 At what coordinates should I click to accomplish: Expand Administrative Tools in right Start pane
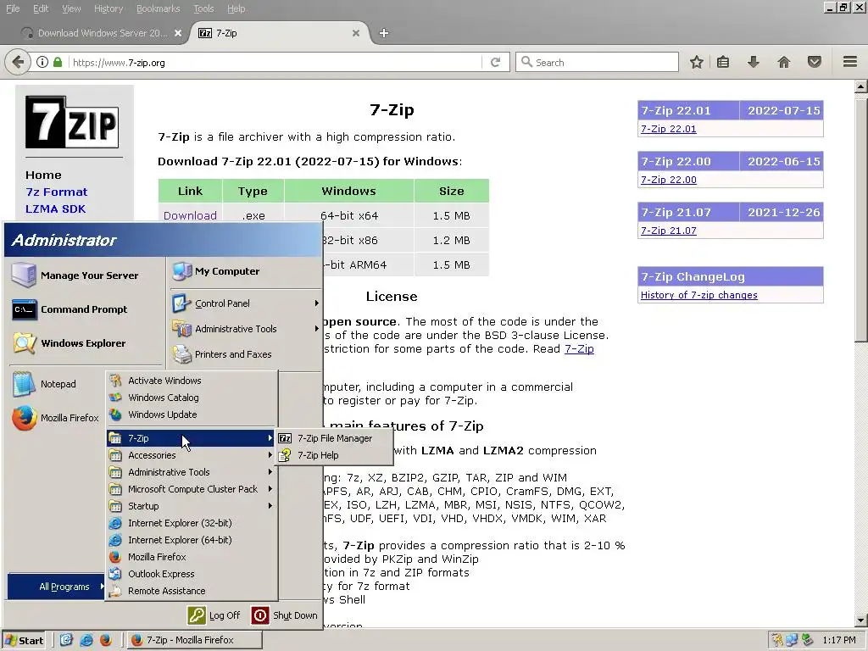(246, 329)
